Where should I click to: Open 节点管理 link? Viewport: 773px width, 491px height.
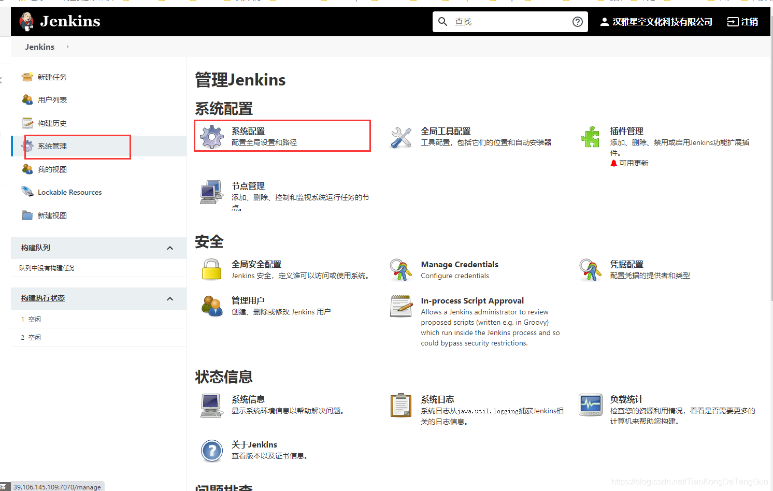tap(248, 186)
